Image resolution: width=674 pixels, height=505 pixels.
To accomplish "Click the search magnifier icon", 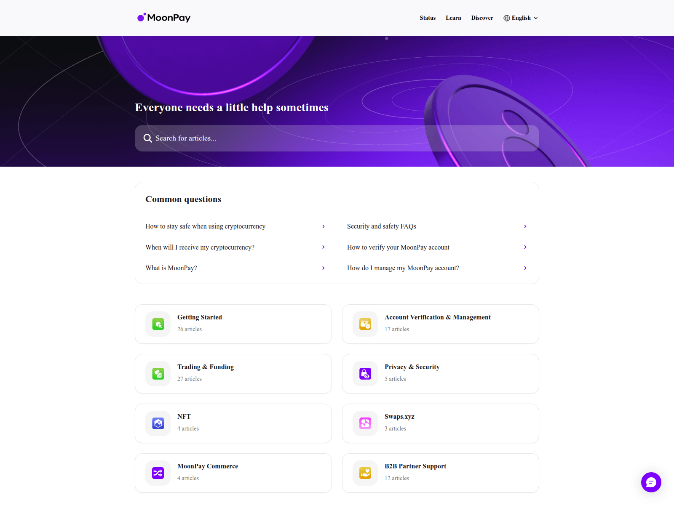I will coord(147,138).
